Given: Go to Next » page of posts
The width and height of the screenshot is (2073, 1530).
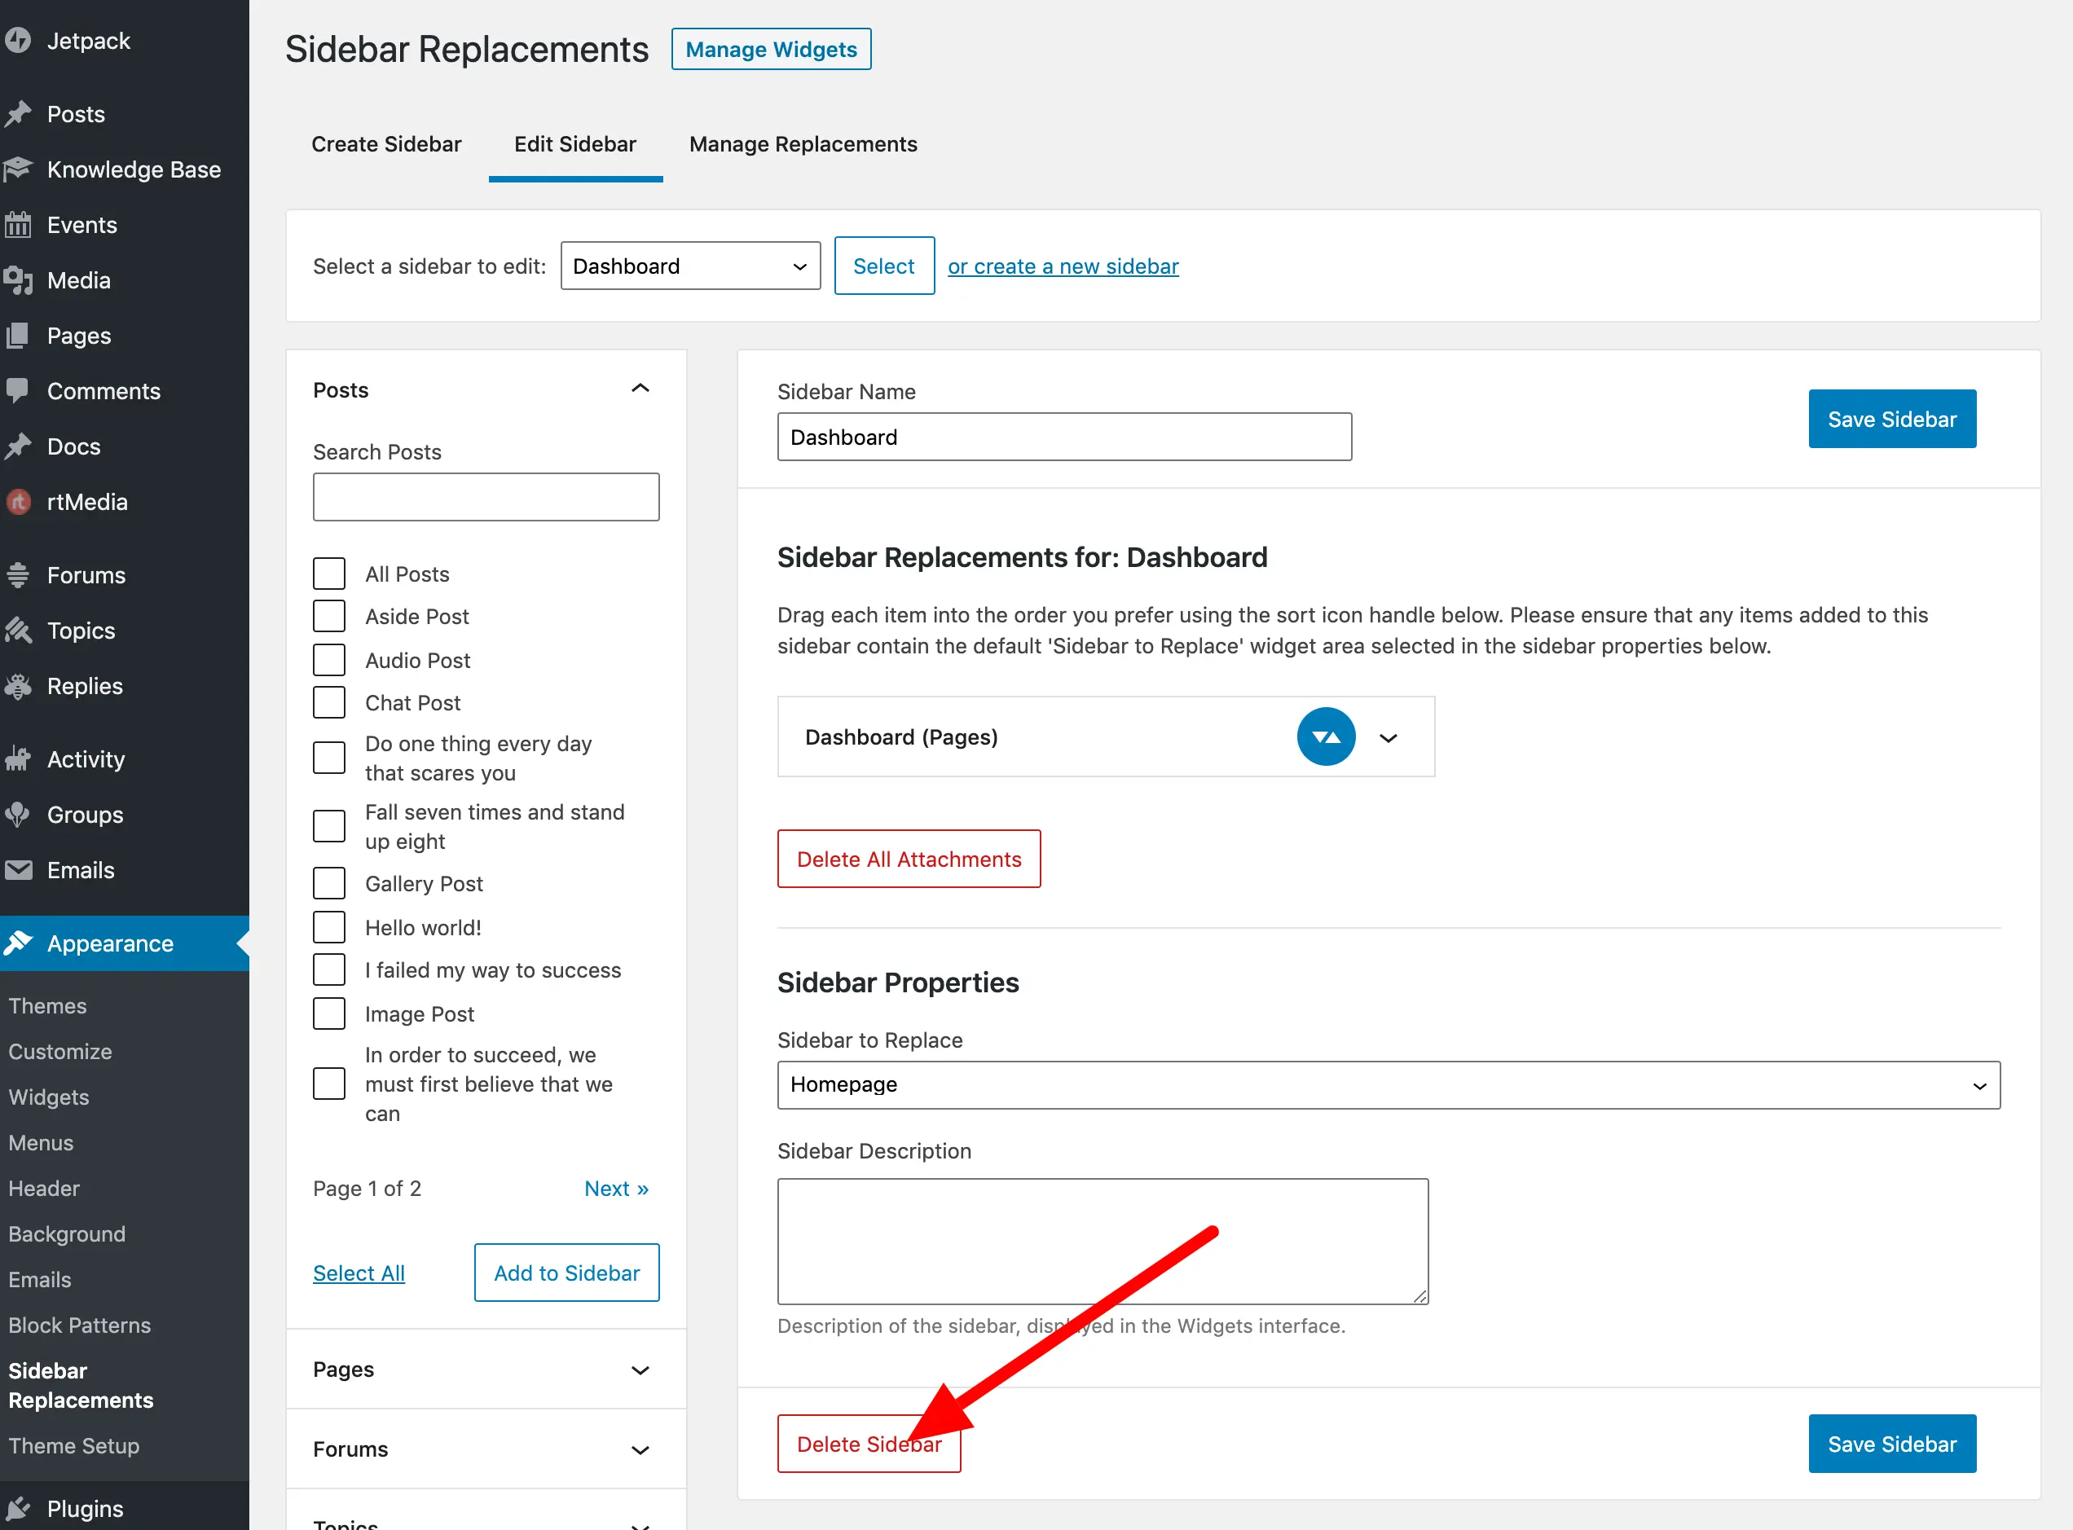Looking at the screenshot, I should point(616,1189).
